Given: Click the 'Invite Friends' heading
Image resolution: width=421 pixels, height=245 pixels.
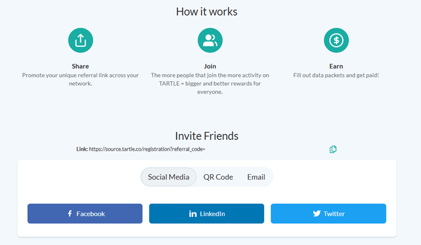Looking at the screenshot, I should pos(207,136).
